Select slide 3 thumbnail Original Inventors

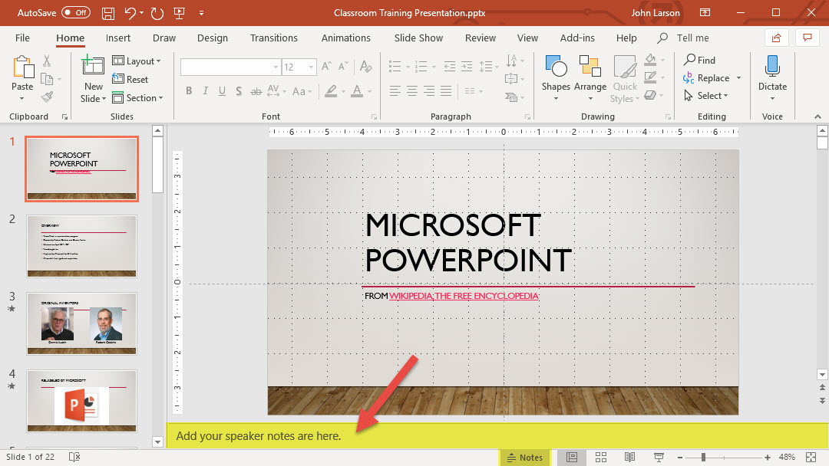[81, 323]
